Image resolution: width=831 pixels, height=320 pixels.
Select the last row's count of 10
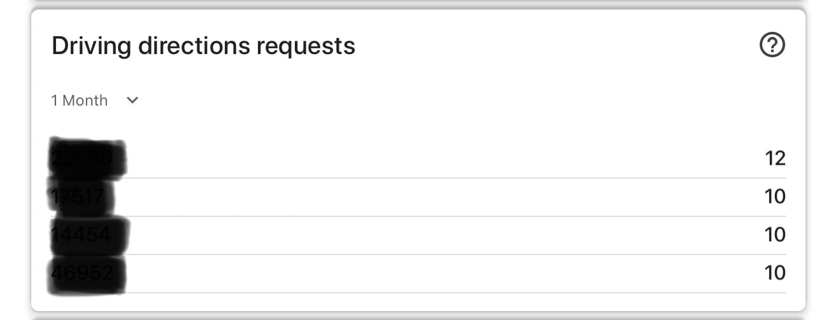coord(775,273)
